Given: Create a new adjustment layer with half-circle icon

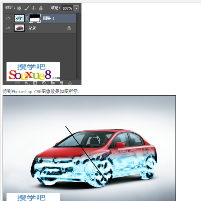Looking at the screenshot, I should pyautogui.click(x=44, y=83).
